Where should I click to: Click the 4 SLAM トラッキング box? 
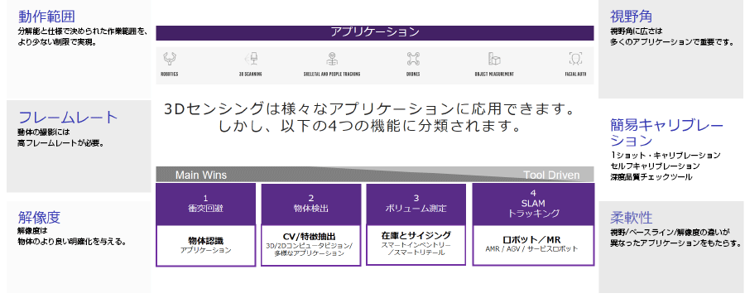(533, 204)
